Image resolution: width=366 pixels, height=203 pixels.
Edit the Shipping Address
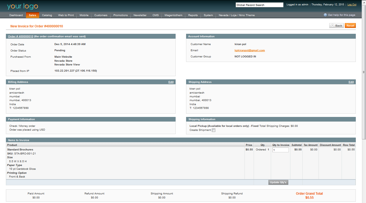(351, 82)
